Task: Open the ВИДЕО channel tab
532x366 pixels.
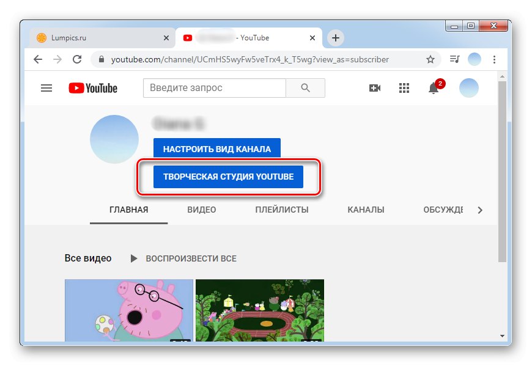Action: [x=202, y=210]
